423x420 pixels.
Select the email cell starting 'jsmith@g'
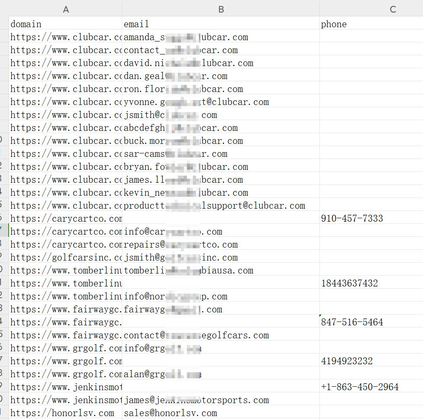click(221, 257)
